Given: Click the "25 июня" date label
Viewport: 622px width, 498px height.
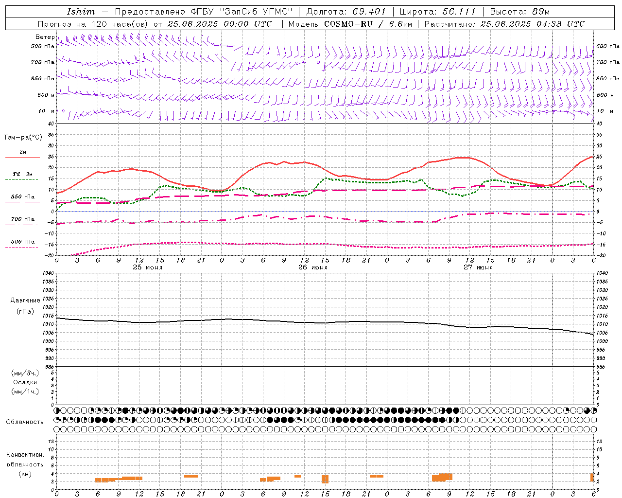Looking at the screenshot, I should (148, 267).
